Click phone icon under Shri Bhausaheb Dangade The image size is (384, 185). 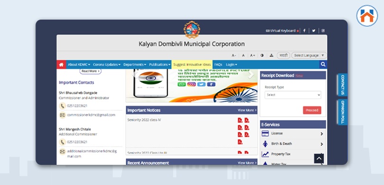pyautogui.click(x=63, y=106)
